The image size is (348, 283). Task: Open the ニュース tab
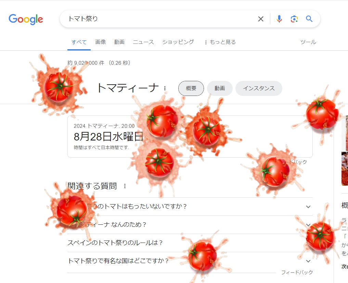(143, 42)
